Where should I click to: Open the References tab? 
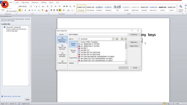pos(35,2)
